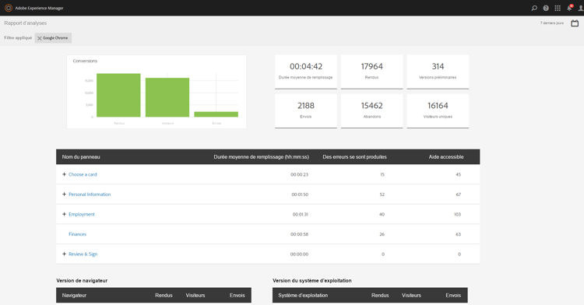Click the 15462 Abandons tile
584x305 pixels.
pos(371,110)
